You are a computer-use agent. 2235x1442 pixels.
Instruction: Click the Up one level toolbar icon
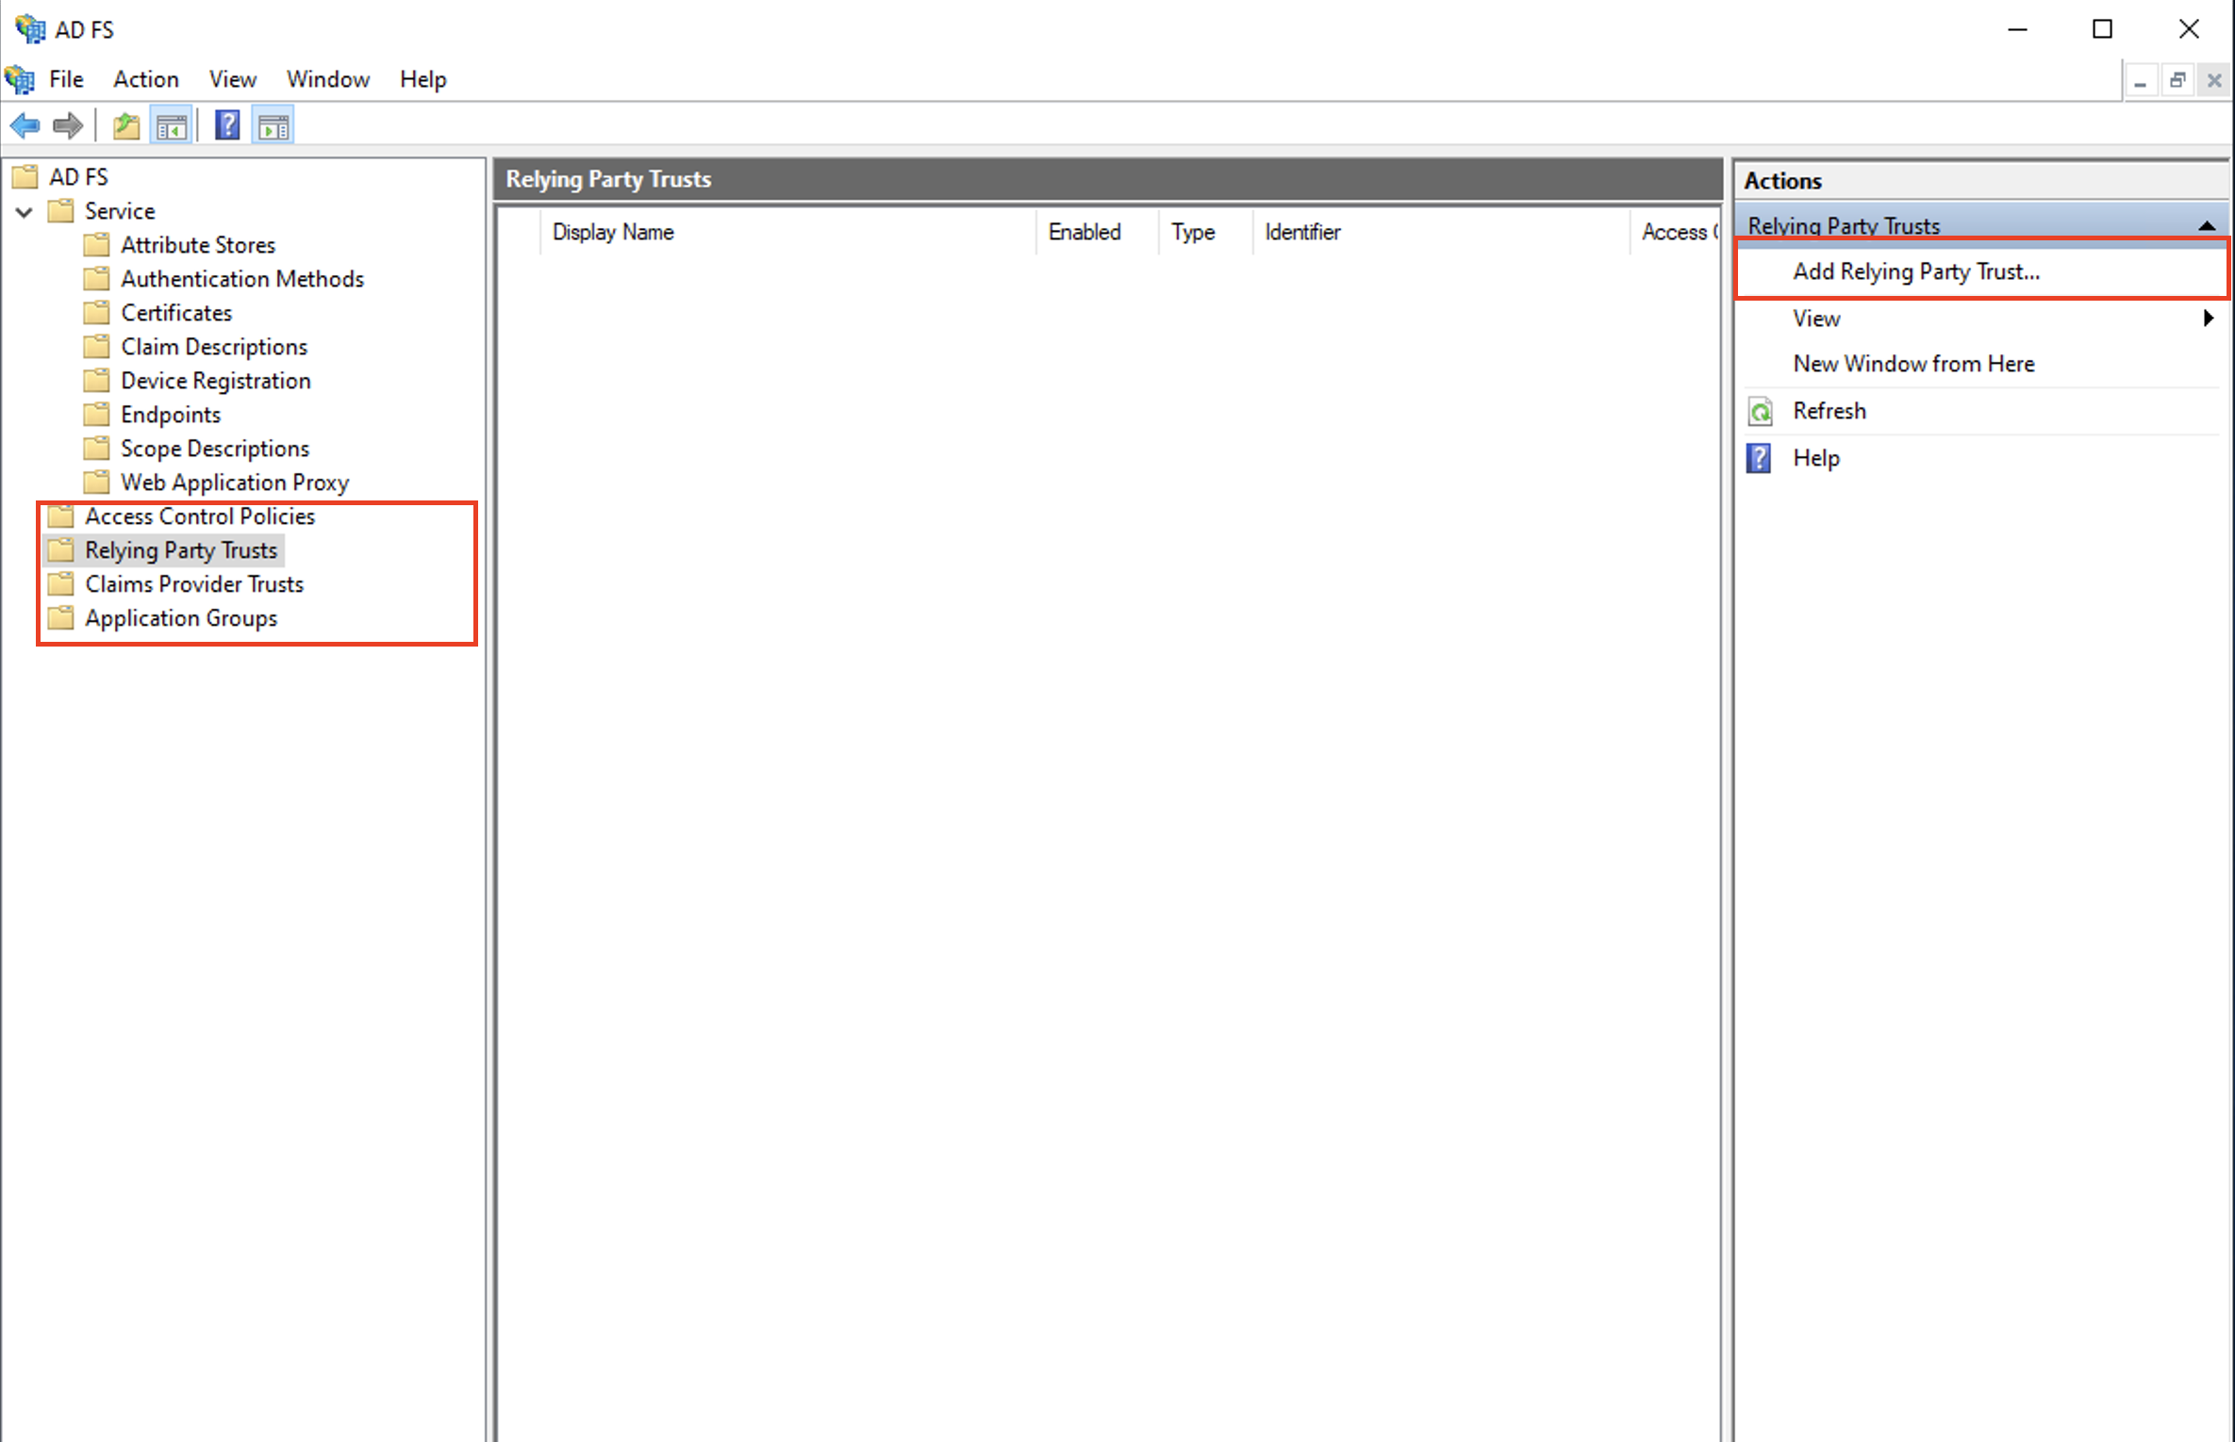125,125
